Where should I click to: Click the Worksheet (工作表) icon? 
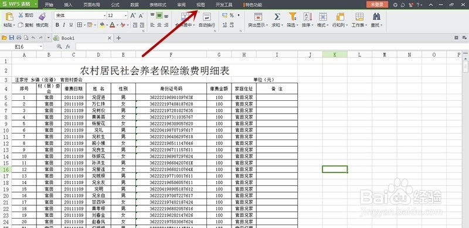pos(359,16)
